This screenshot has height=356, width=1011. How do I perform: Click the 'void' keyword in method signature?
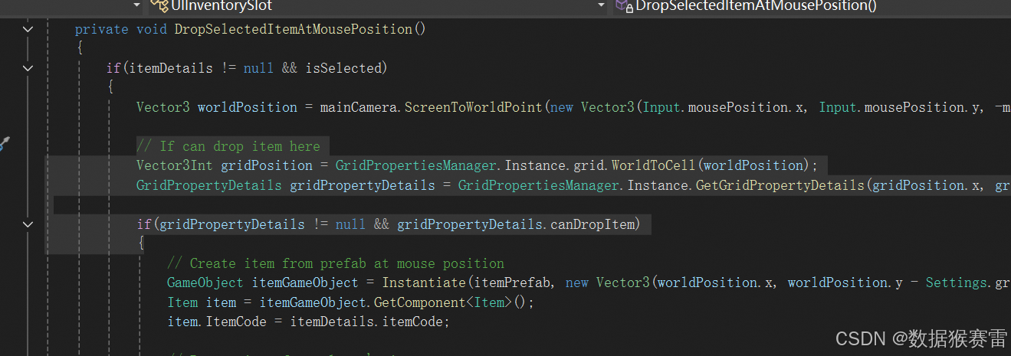click(x=152, y=29)
